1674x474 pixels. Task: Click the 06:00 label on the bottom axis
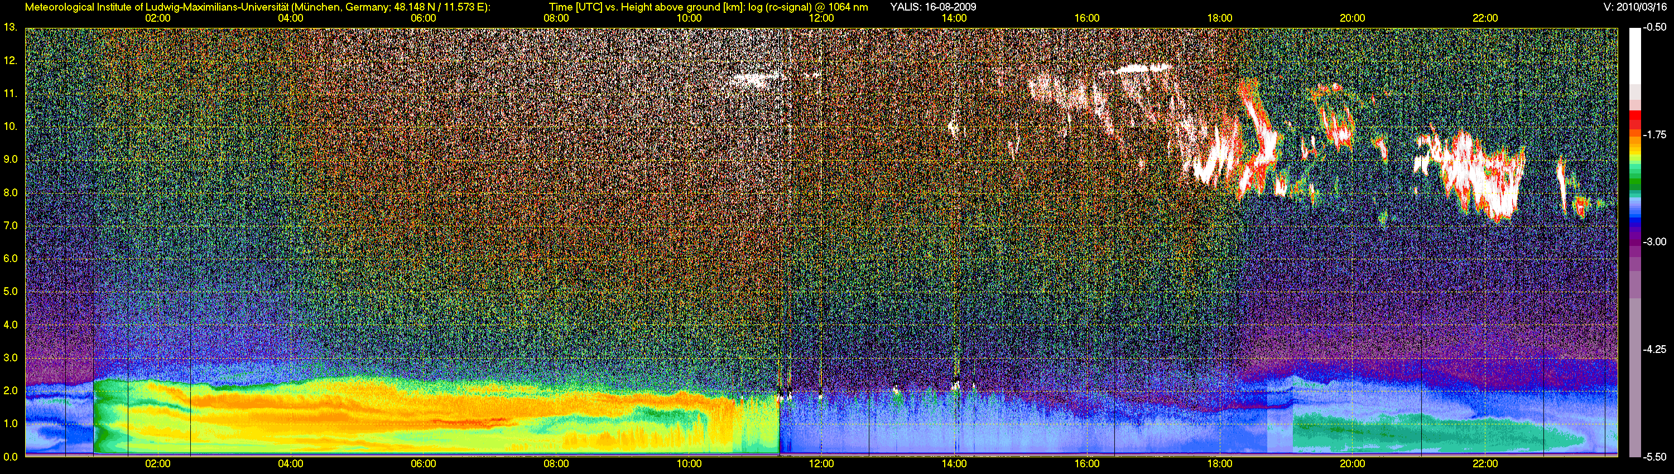pyautogui.click(x=423, y=463)
